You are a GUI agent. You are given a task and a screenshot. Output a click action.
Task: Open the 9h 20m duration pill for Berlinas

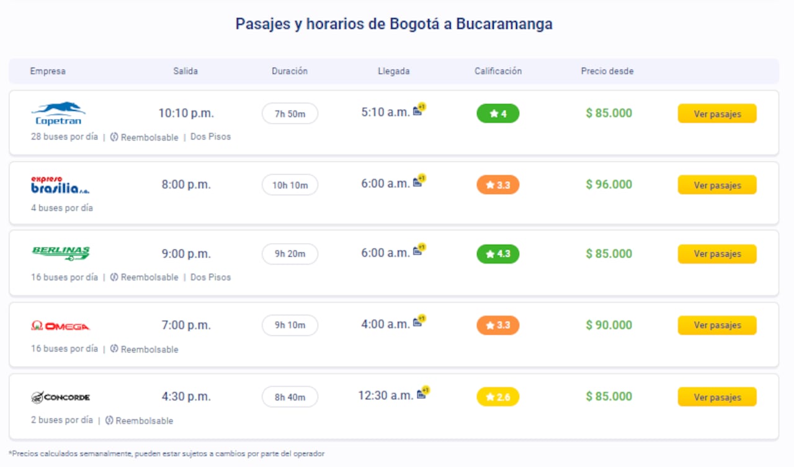tap(290, 254)
